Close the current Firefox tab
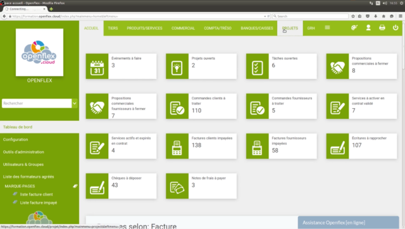 [x=44, y=9]
